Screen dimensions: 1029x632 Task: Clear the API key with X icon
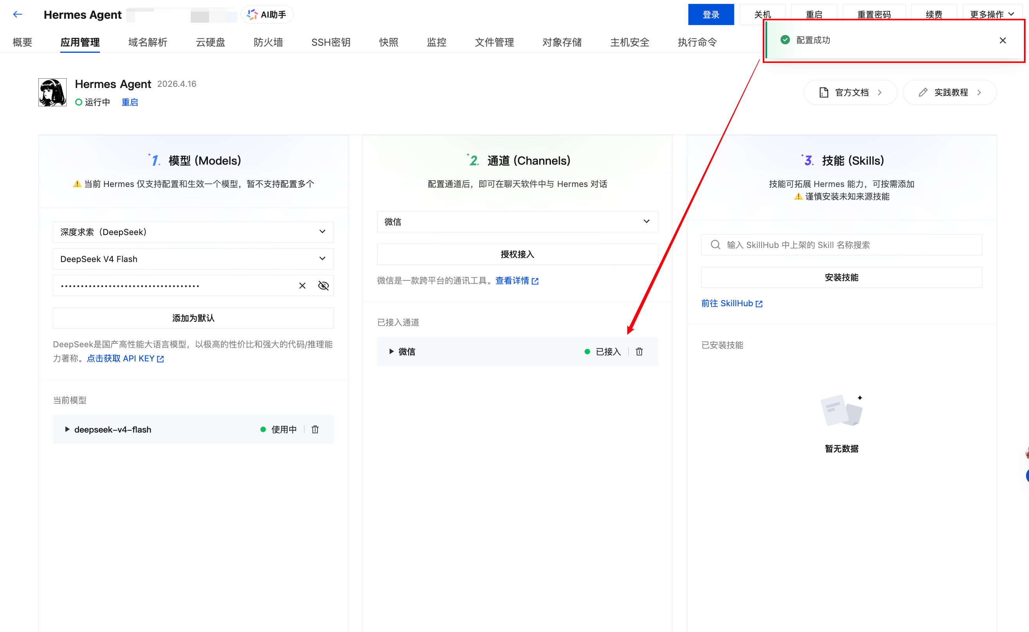click(x=302, y=285)
